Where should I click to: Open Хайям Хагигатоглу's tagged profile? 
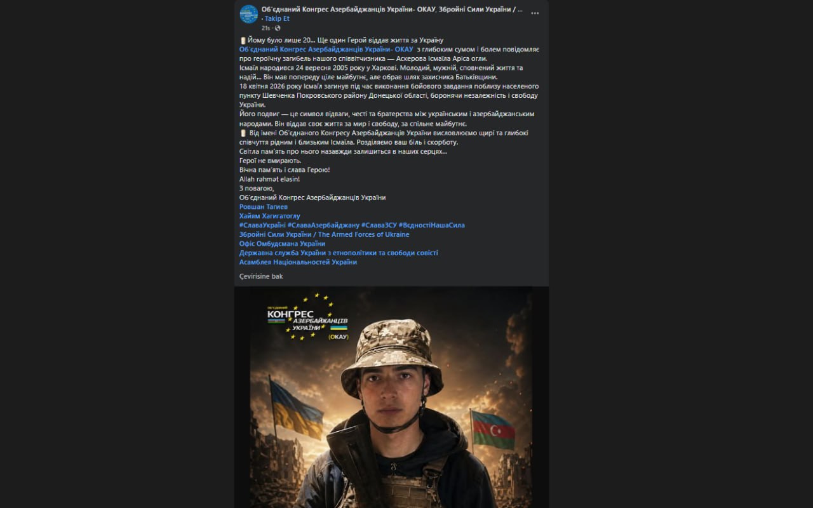pos(270,216)
